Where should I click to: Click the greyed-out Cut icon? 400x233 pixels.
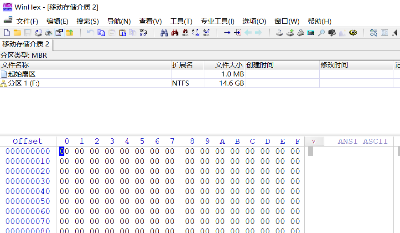(112, 33)
